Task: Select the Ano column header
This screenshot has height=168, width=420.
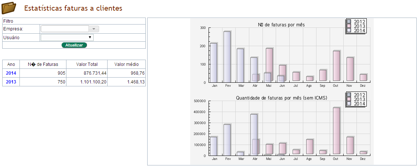Action: point(11,64)
